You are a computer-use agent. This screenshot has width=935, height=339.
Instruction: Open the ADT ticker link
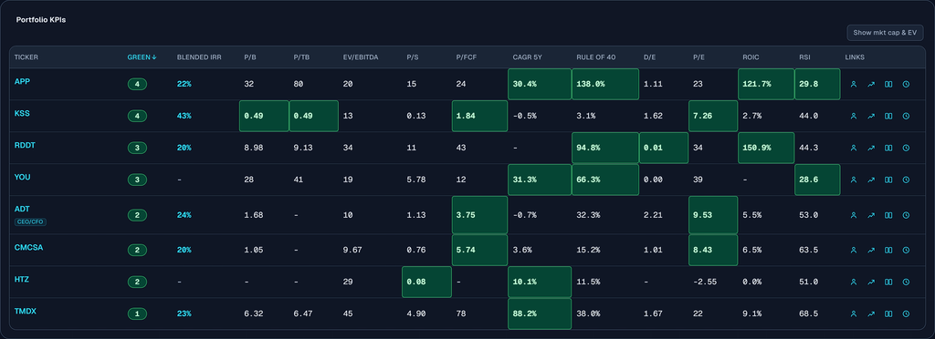click(x=22, y=209)
